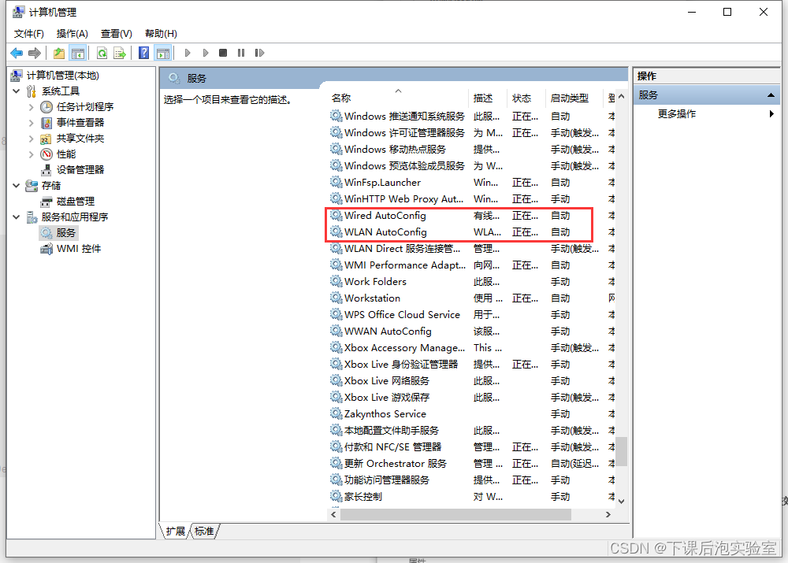Open the 帮助(H) menu
The height and width of the screenshot is (563, 788).
coord(161,34)
